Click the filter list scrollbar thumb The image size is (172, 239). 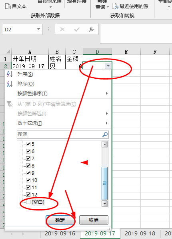104,183
